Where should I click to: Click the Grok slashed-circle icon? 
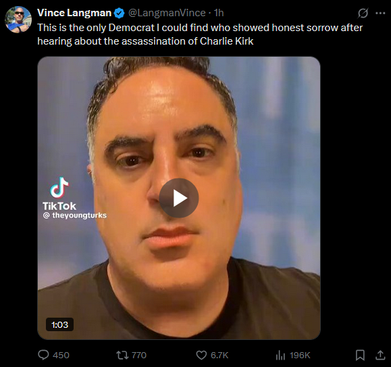point(363,14)
